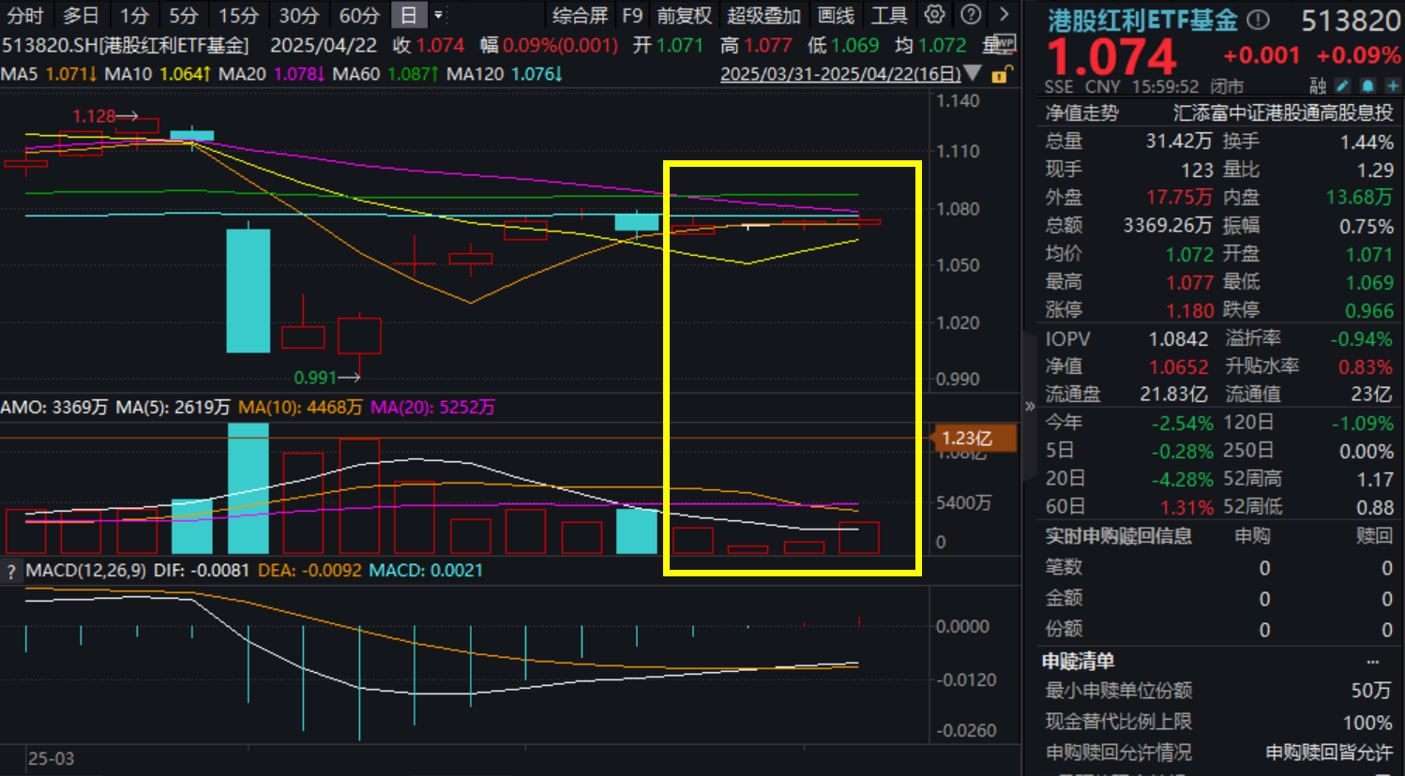Expand the date range dropdown triangle
The height and width of the screenshot is (776, 1405).
tap(974, 73)
